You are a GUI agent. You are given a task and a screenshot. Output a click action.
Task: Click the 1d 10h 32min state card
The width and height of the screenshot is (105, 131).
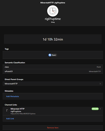(x=53, y=39)
